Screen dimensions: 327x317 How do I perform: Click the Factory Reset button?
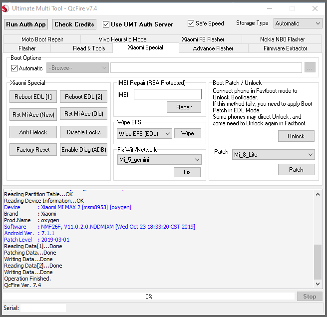pos(33,150)
